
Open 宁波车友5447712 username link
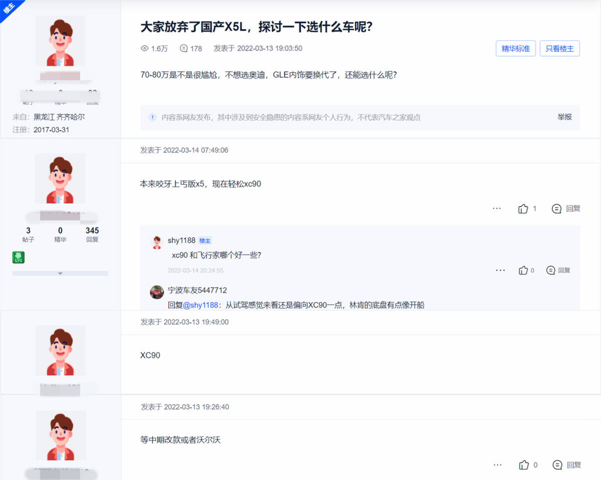pos(197,290)
